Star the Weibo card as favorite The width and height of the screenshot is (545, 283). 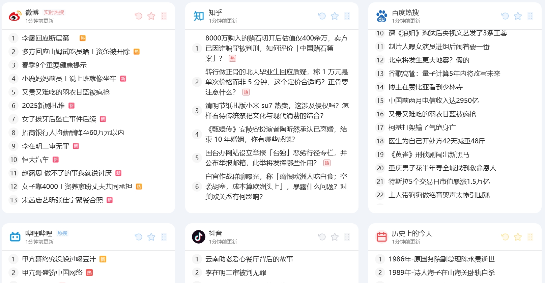point(151,16)
